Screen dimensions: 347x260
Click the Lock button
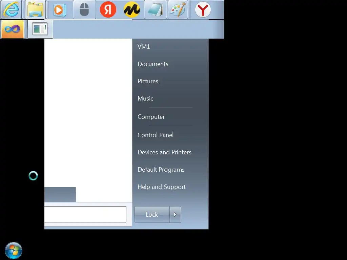coord(152,214)
